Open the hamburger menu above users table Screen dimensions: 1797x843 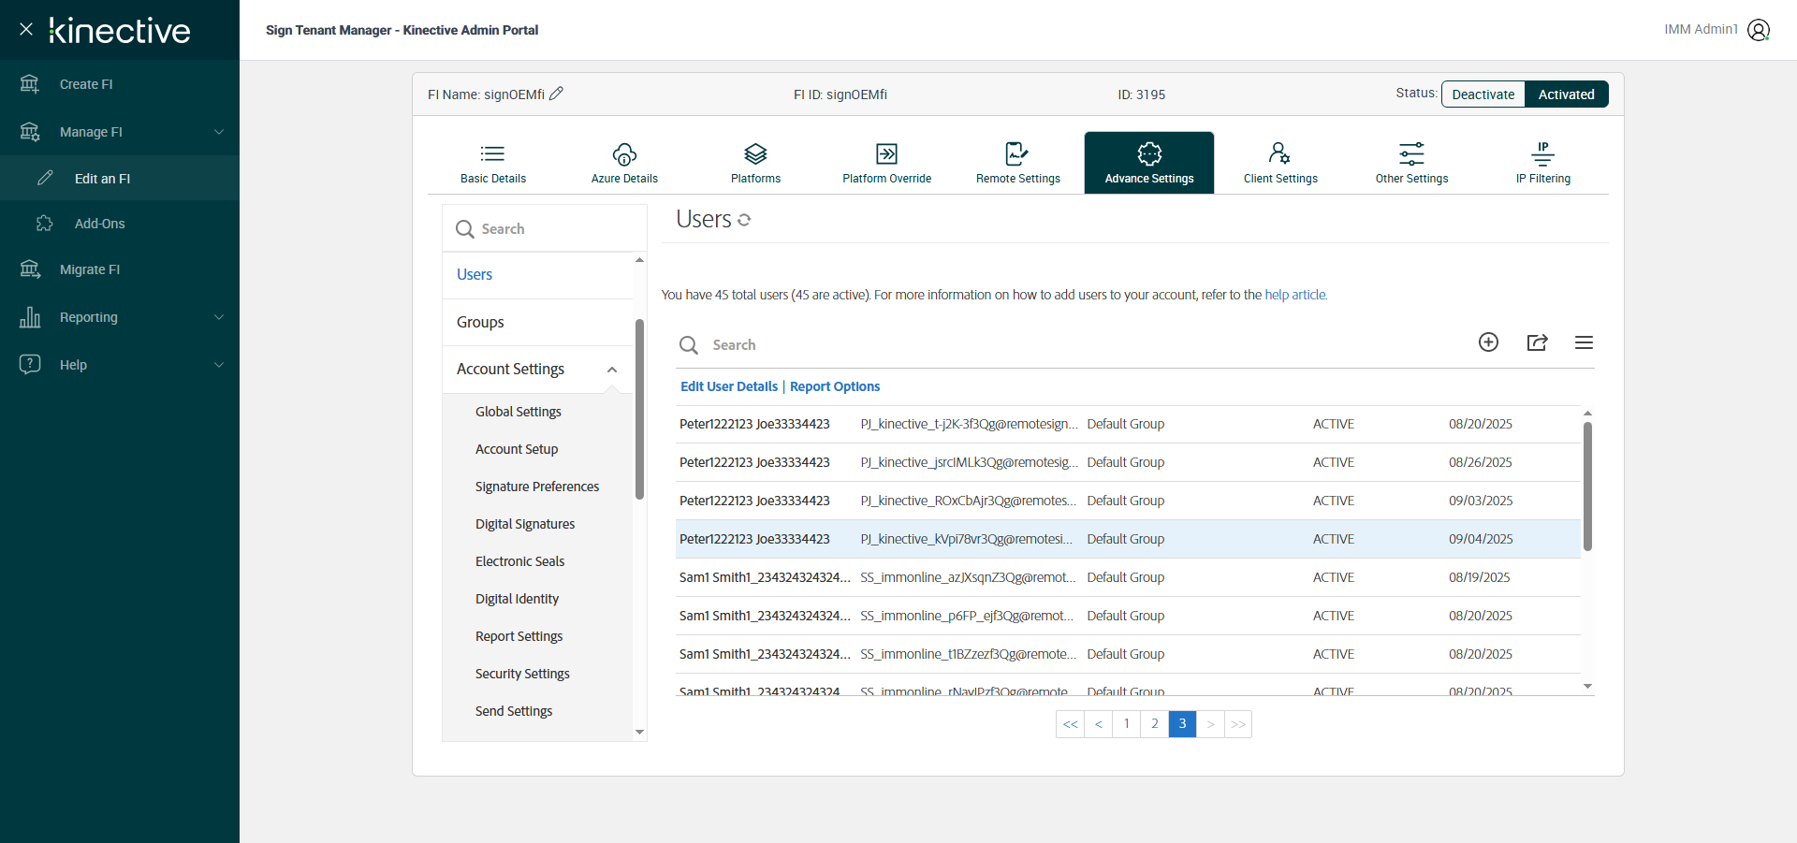[x=1584, y=342]
